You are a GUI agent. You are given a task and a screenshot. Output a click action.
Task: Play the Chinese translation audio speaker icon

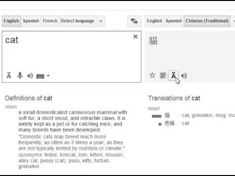point(184,76)
